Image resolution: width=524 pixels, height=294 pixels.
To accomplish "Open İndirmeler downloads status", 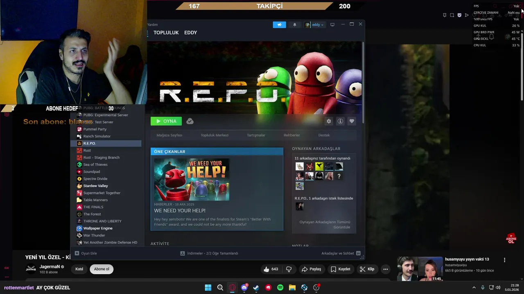I will 209,253.
